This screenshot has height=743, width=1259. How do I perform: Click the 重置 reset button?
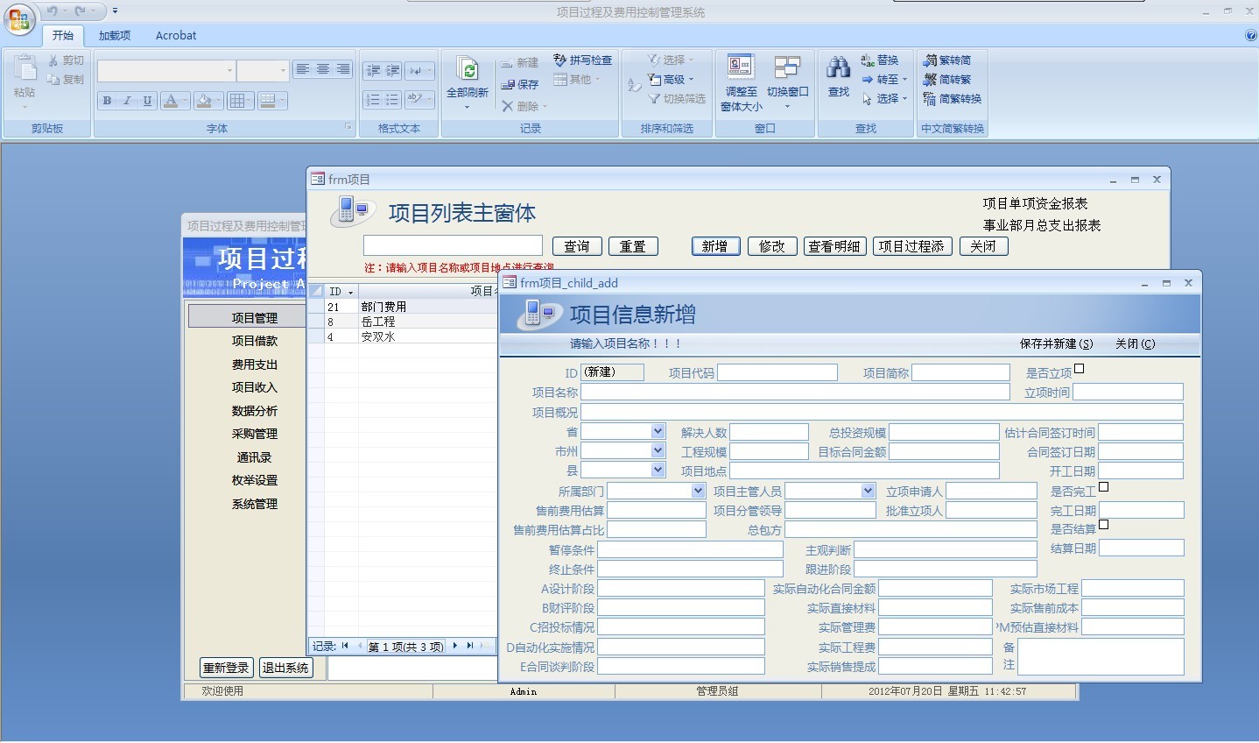(x=633, y=246)
